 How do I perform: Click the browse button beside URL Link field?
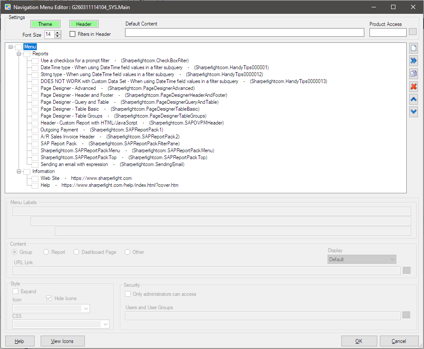point(406,270)
